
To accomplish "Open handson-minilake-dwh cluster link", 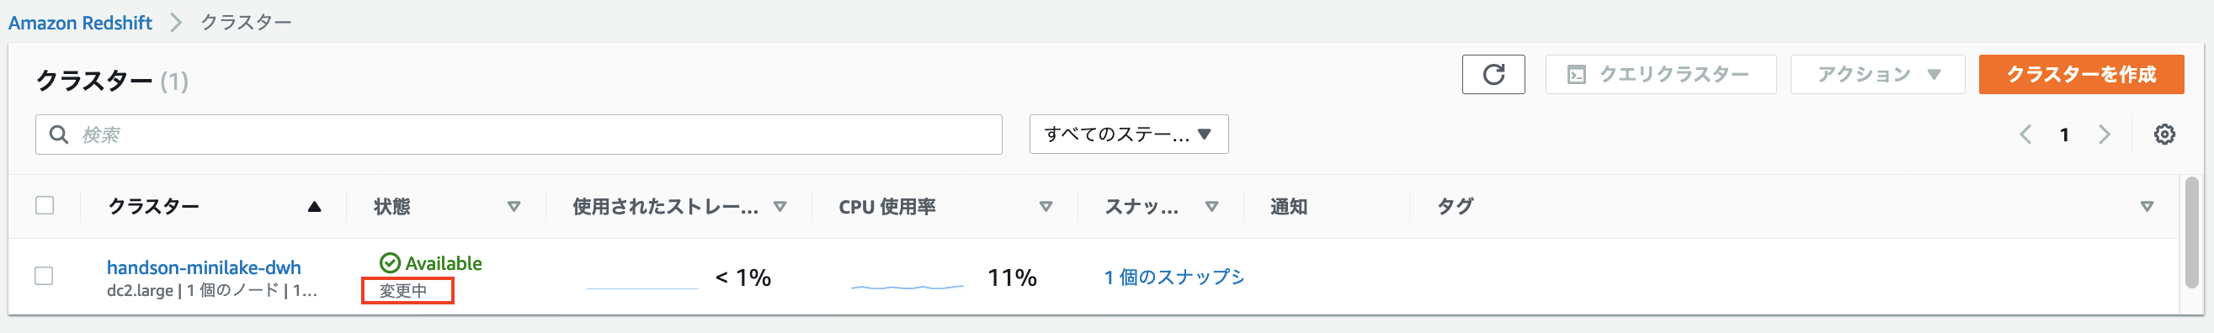I will coord(204,267).
